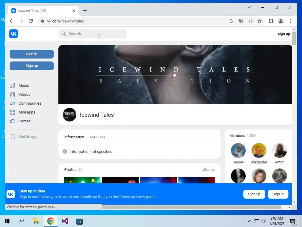Expand Chrome tab search chevron
302x227 pixels.
pos(249,7)
